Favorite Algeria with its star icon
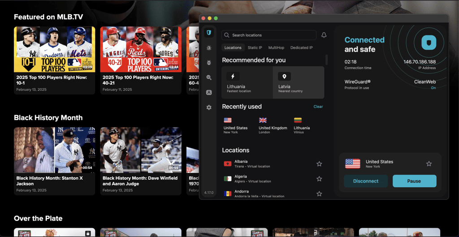 [x=319, y=179]
